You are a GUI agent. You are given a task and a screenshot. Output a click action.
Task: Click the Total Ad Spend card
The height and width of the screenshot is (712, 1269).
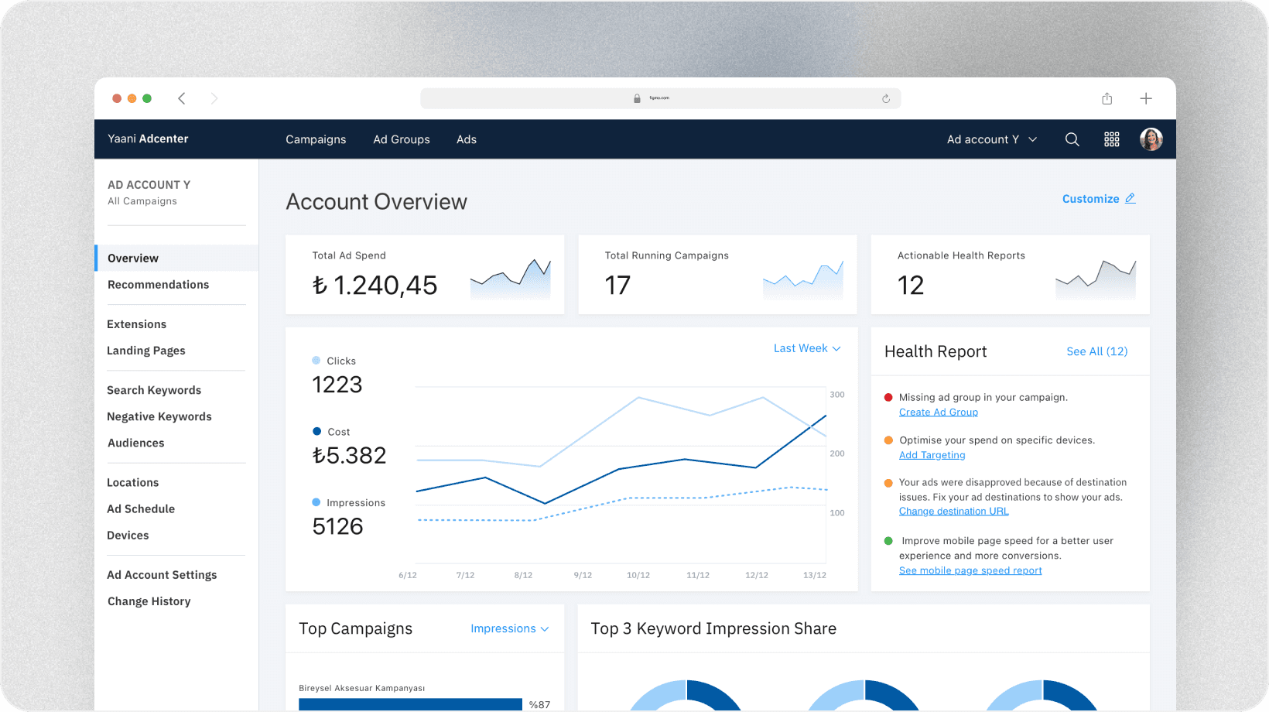pyautogui.click(x=425, y=275)
